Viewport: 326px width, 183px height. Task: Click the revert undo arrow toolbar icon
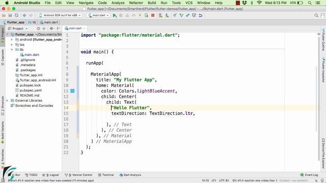pos(200,15)
